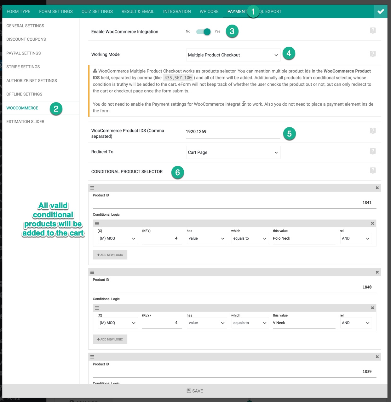Remove the product 1841 conditional block
The height and width of the screenshot is (402, 391).
pyautogui.click(x=377, y=188)
